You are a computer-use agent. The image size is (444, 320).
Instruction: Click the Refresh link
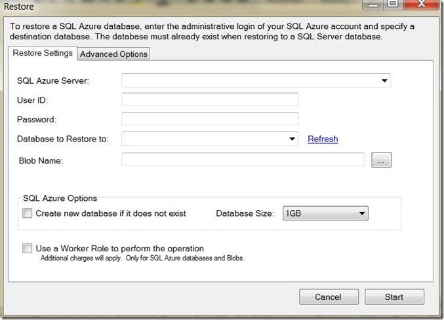(x=323, y=139)
